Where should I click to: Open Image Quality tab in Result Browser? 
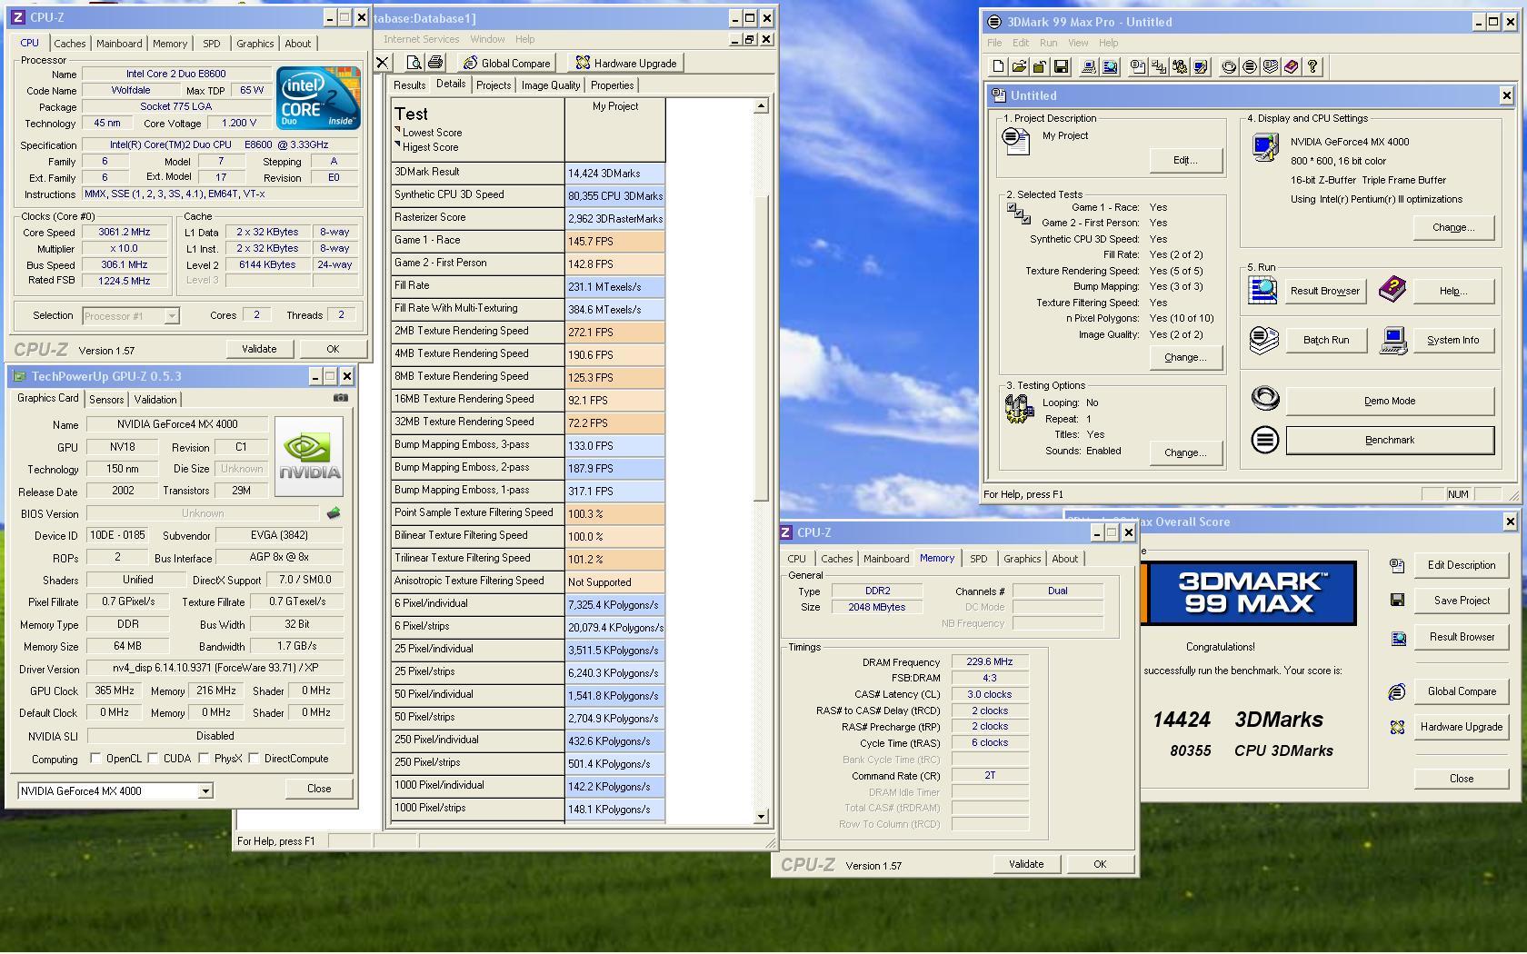point(551,85)
